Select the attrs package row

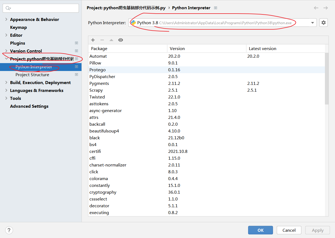click(x=206, y=117)
